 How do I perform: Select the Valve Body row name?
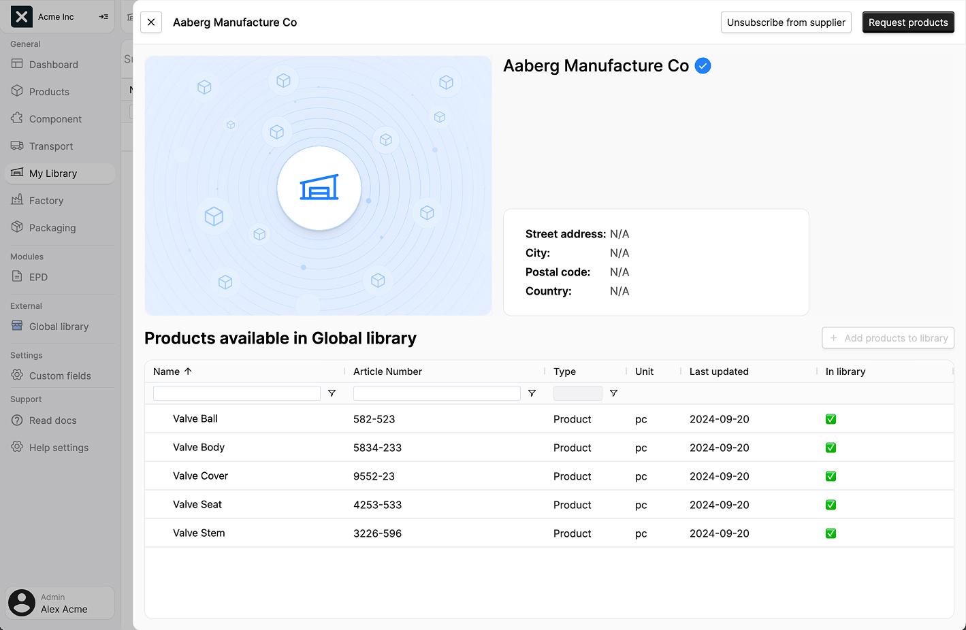(x=199, y=447)
